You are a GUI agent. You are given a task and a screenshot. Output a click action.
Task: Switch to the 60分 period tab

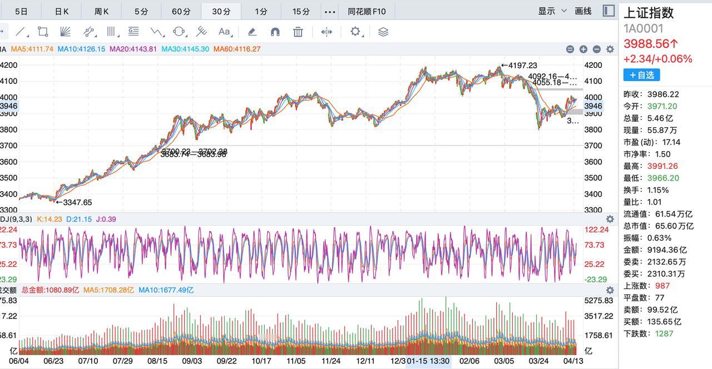point(181,11)
